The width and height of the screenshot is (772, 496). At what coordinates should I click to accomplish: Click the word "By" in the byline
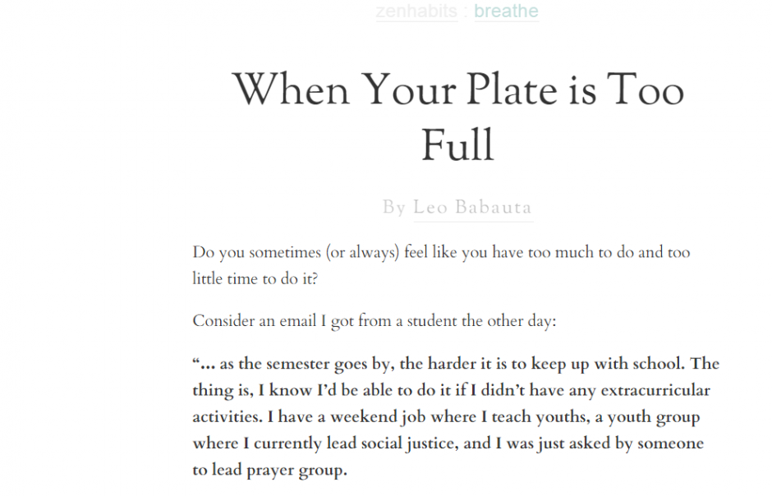(393, 208)
